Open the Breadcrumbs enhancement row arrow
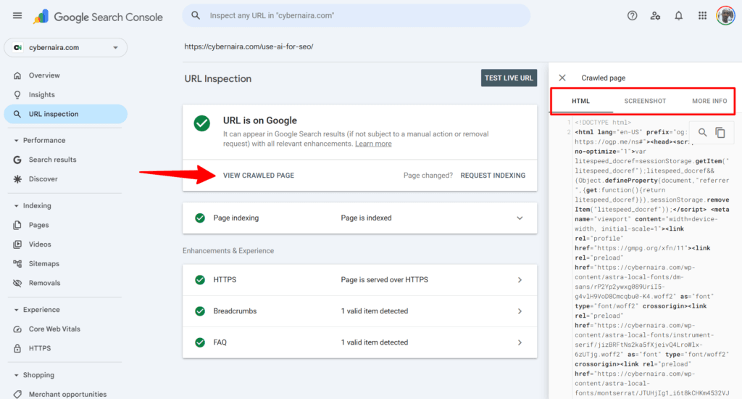This screenshot has height=399, width=742. pyautogui.click(x=520, y=311)
